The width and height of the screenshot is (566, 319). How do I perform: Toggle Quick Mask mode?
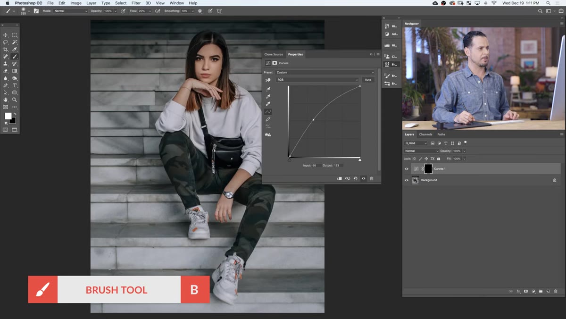[x=6, y=129]
